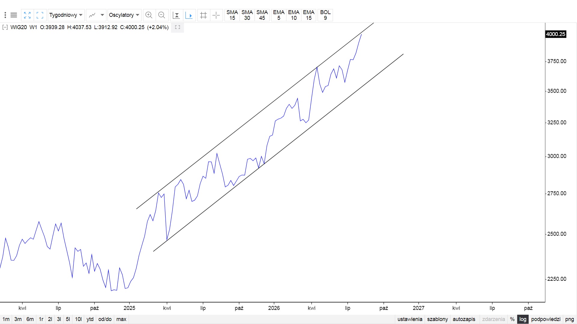Click the 3750.00 price axis label
Image resolution: width=577 pixels, height=324 pixels.
557,61
